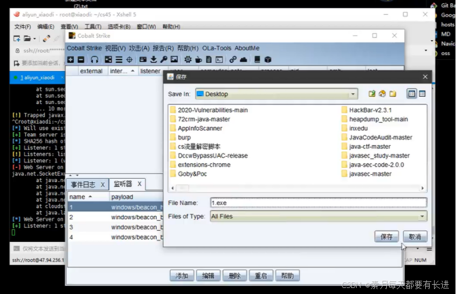
Task: Click the Connect to team server plus icon
Action: pos(70,60)
